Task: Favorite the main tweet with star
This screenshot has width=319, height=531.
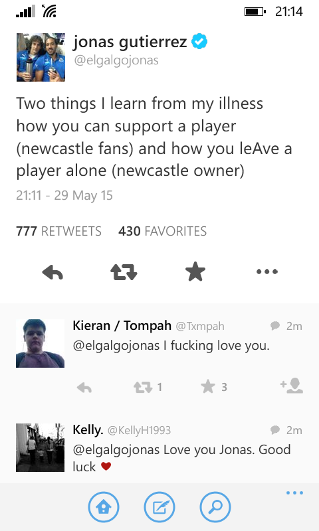Action: (x=195, y=271)
